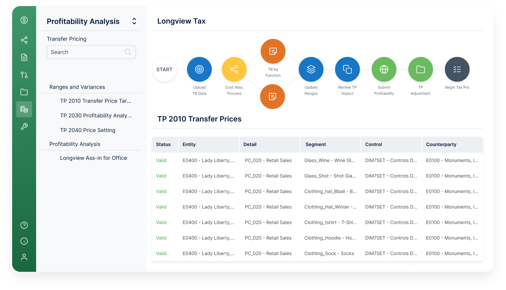Open the Help question-mark icon
This screenshot has width=506, height=290.
[x=24, y=225]
